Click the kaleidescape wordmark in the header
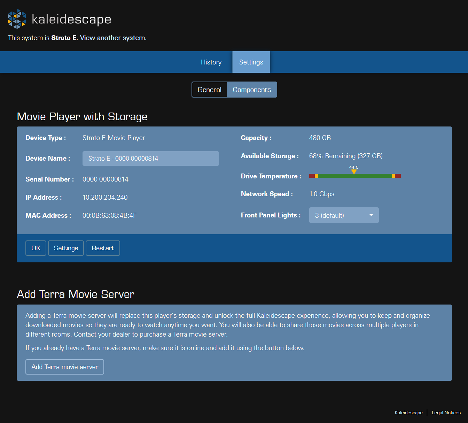468x423 pixels. (x=71, y=19)
